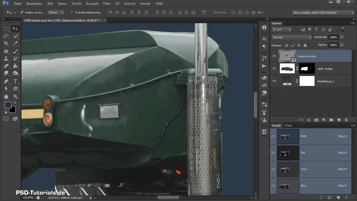357x201 pixels.
Task: Create a new layer group
Action: (331, 120)
